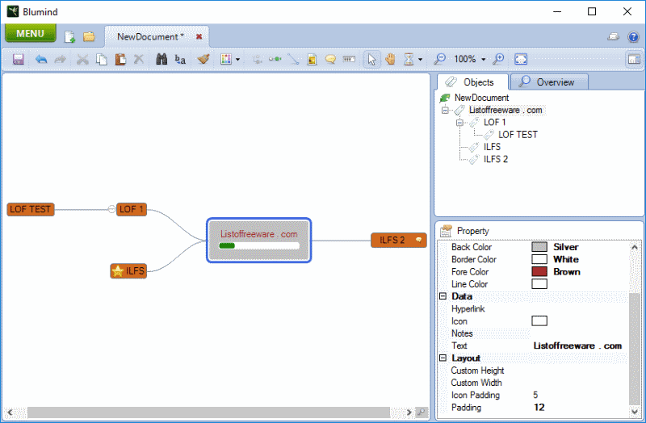This screenshot has height=423, width=646.
Task: Open a file with the folder icon
Action: click(x=89, y=36)
